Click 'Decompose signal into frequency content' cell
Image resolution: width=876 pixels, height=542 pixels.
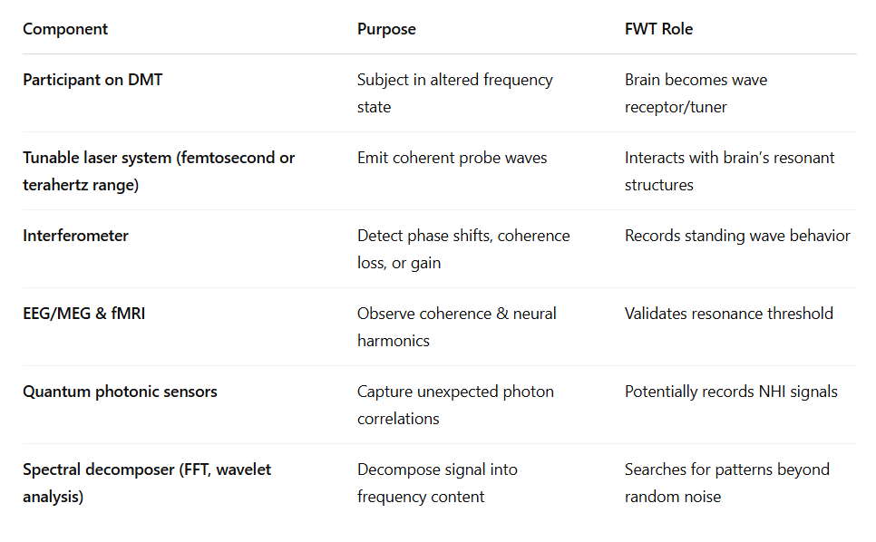coord(437,483)
